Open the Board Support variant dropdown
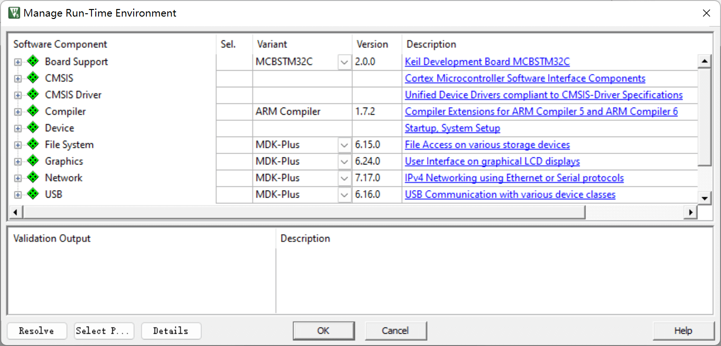Screen dimensions: 721x346 click(x=345, y=62)
